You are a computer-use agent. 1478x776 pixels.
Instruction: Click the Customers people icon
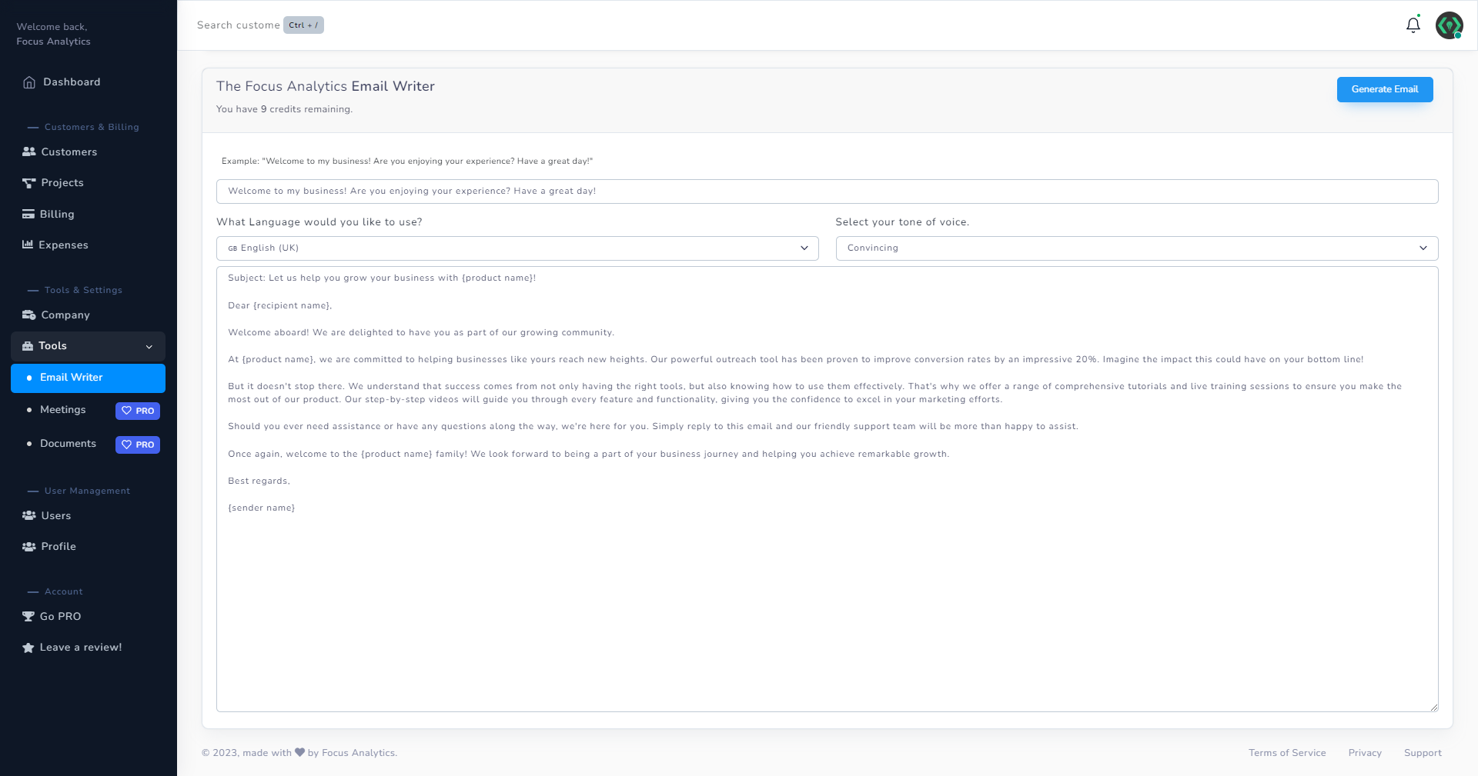click(29, 152)
